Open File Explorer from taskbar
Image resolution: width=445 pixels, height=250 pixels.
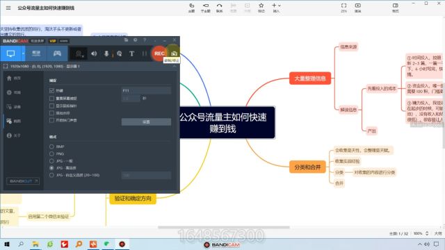(35, 244)
